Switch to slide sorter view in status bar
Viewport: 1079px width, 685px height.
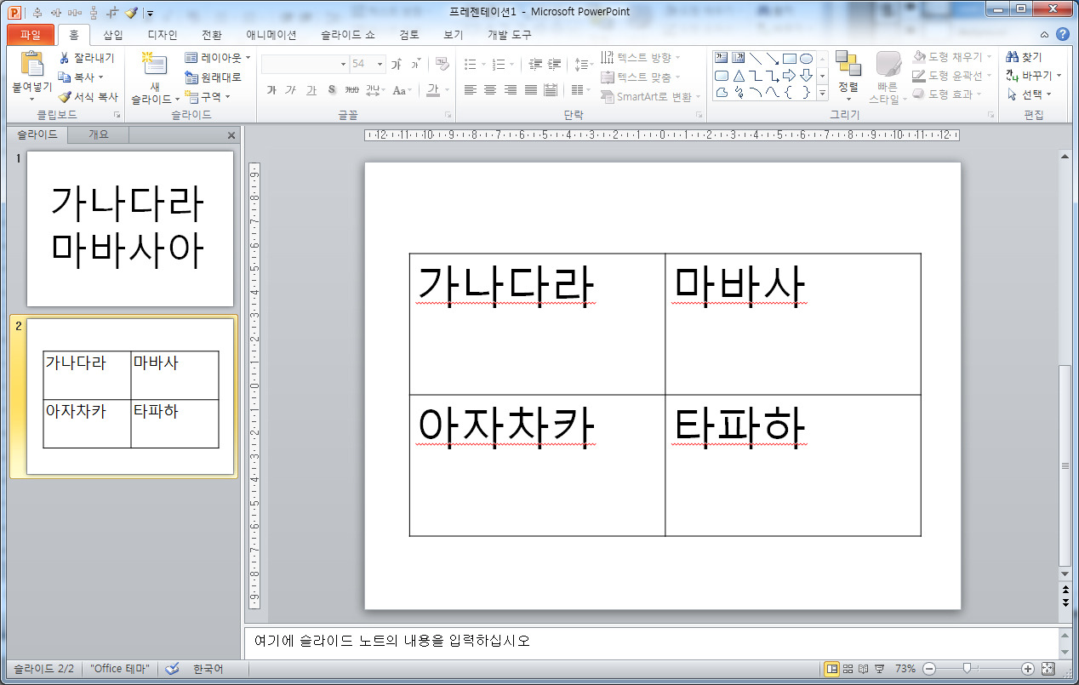click(848, 669)
